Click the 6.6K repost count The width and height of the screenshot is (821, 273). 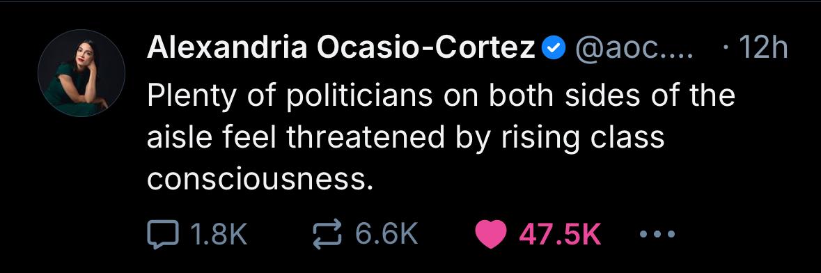click(x=386, y=234)
